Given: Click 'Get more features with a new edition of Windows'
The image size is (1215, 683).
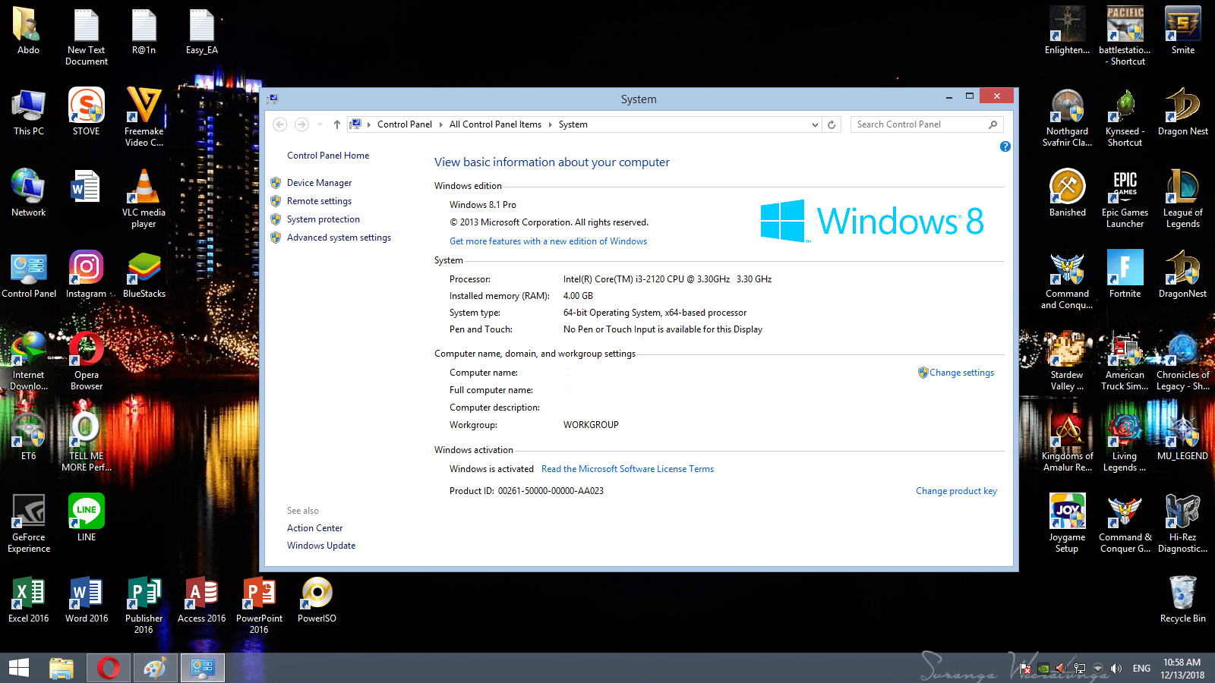Looking at the screenshot, I should point(548,241).
